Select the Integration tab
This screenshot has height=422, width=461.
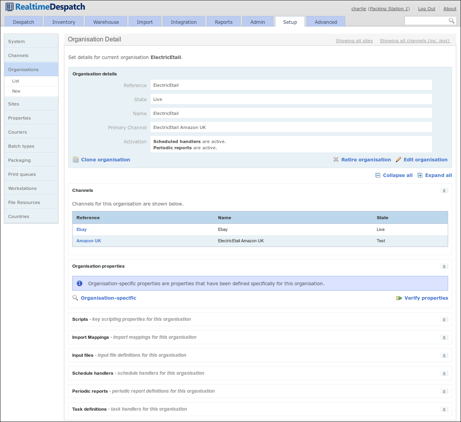point(184,22)
